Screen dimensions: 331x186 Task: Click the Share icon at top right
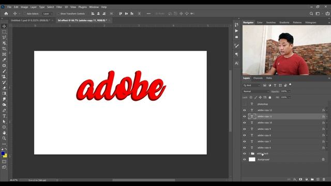pos(327,13)
